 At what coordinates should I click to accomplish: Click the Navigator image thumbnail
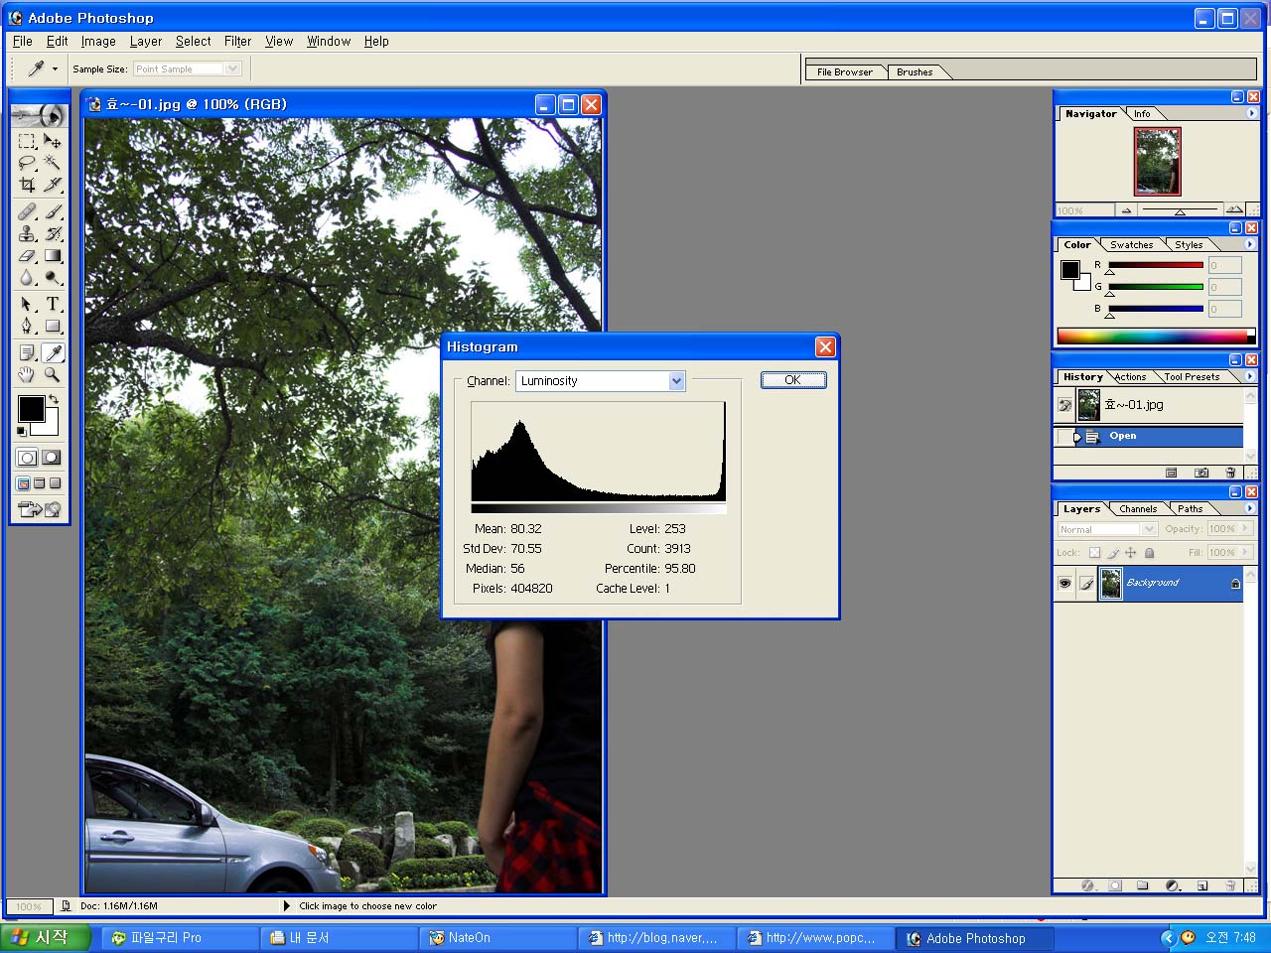(1157, 162)
